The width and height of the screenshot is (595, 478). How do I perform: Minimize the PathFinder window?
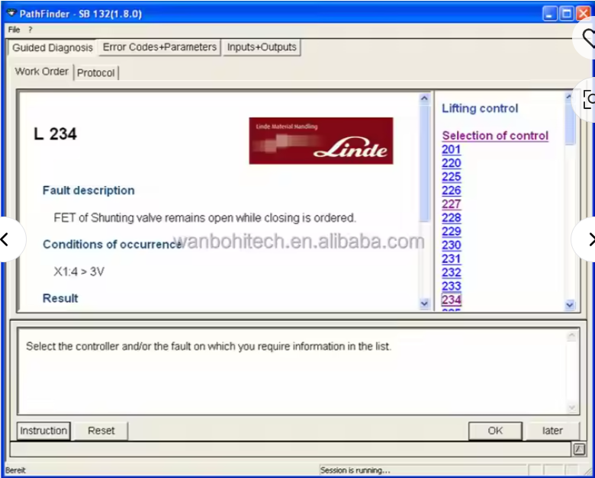(x=549, y=14)
